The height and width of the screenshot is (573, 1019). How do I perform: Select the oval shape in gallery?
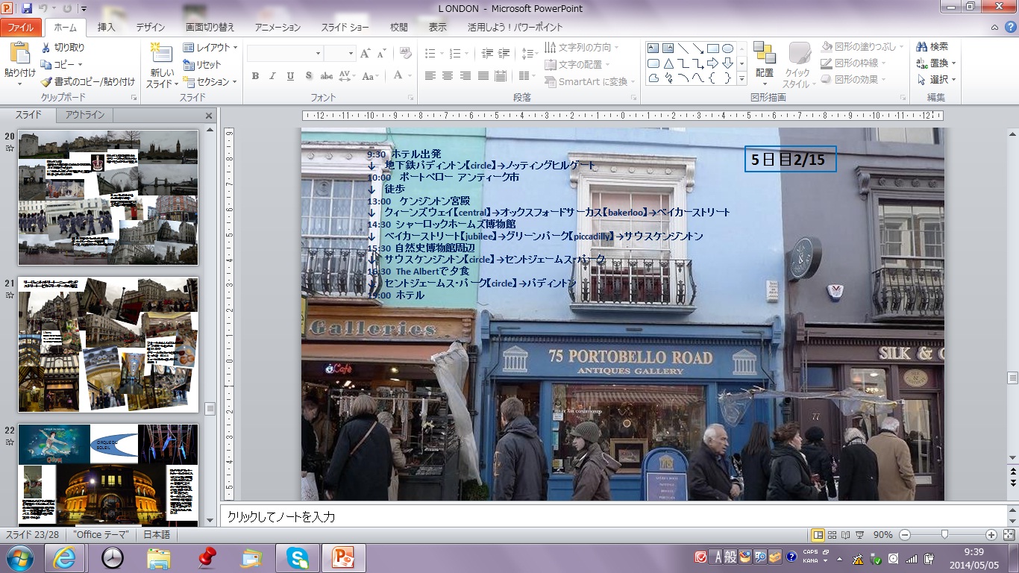(728, 48)
